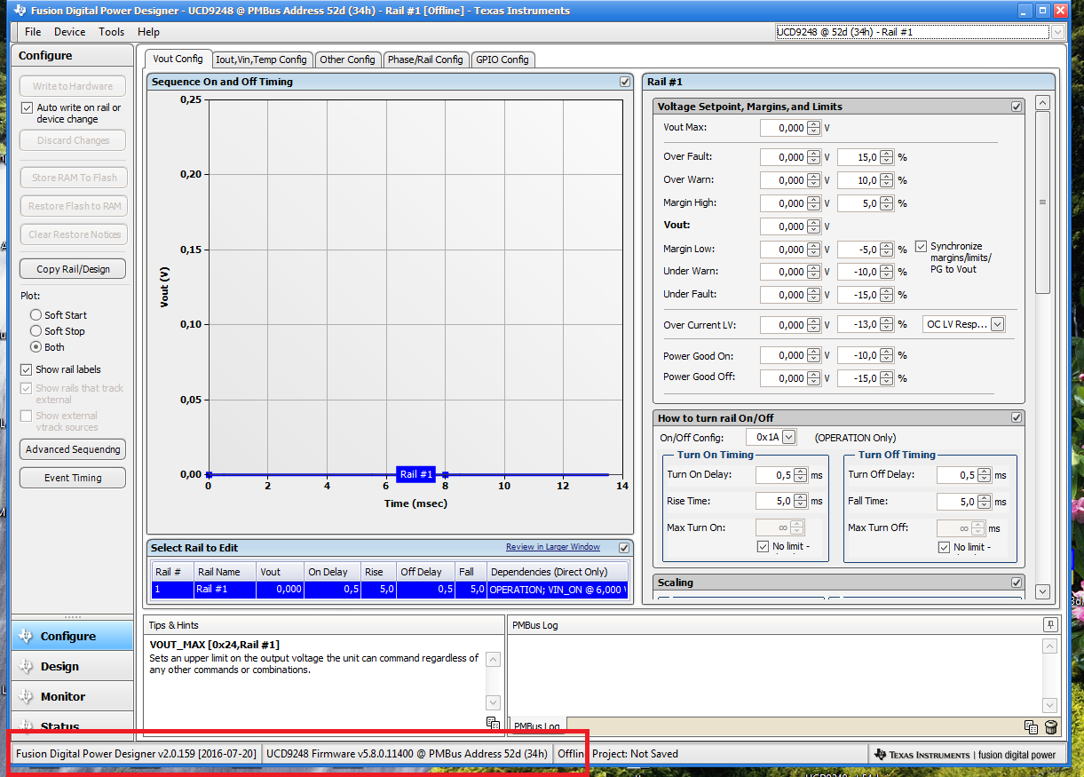Click the Power Good On voltage field
1084x777 pixels.
(x=783, y=355)
